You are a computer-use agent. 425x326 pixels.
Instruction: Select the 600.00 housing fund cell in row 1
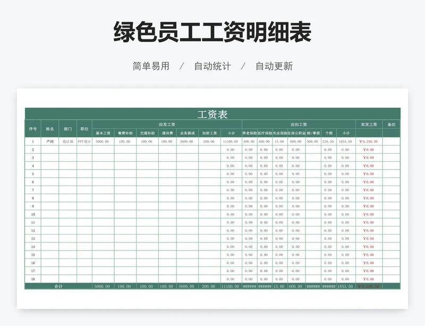click(296, 141)
